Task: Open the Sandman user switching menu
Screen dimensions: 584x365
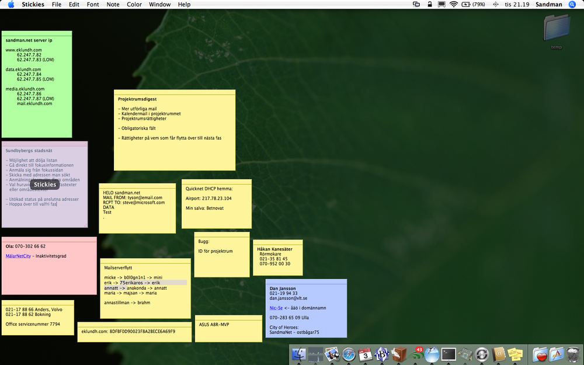Action: point(549,5)
